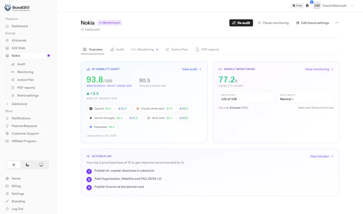
Task: Expand the Dawid Makowski account dropdown
Action: click(x=352, y=6)
